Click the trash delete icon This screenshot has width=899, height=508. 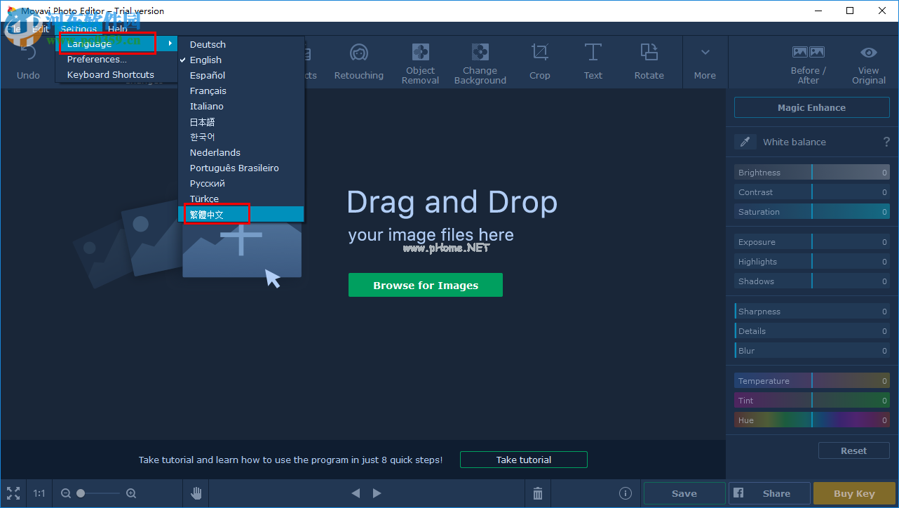coord(537,493)
